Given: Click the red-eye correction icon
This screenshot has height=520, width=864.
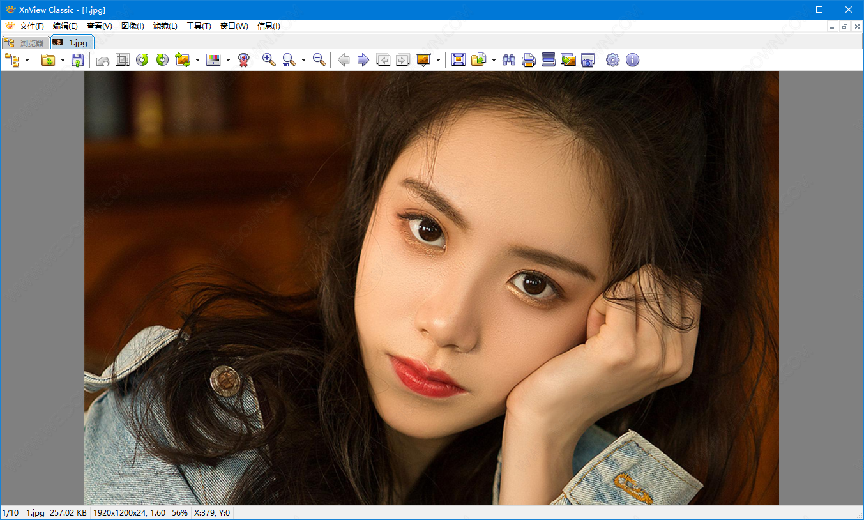Looking at the screenshot, I should point(243,60).
